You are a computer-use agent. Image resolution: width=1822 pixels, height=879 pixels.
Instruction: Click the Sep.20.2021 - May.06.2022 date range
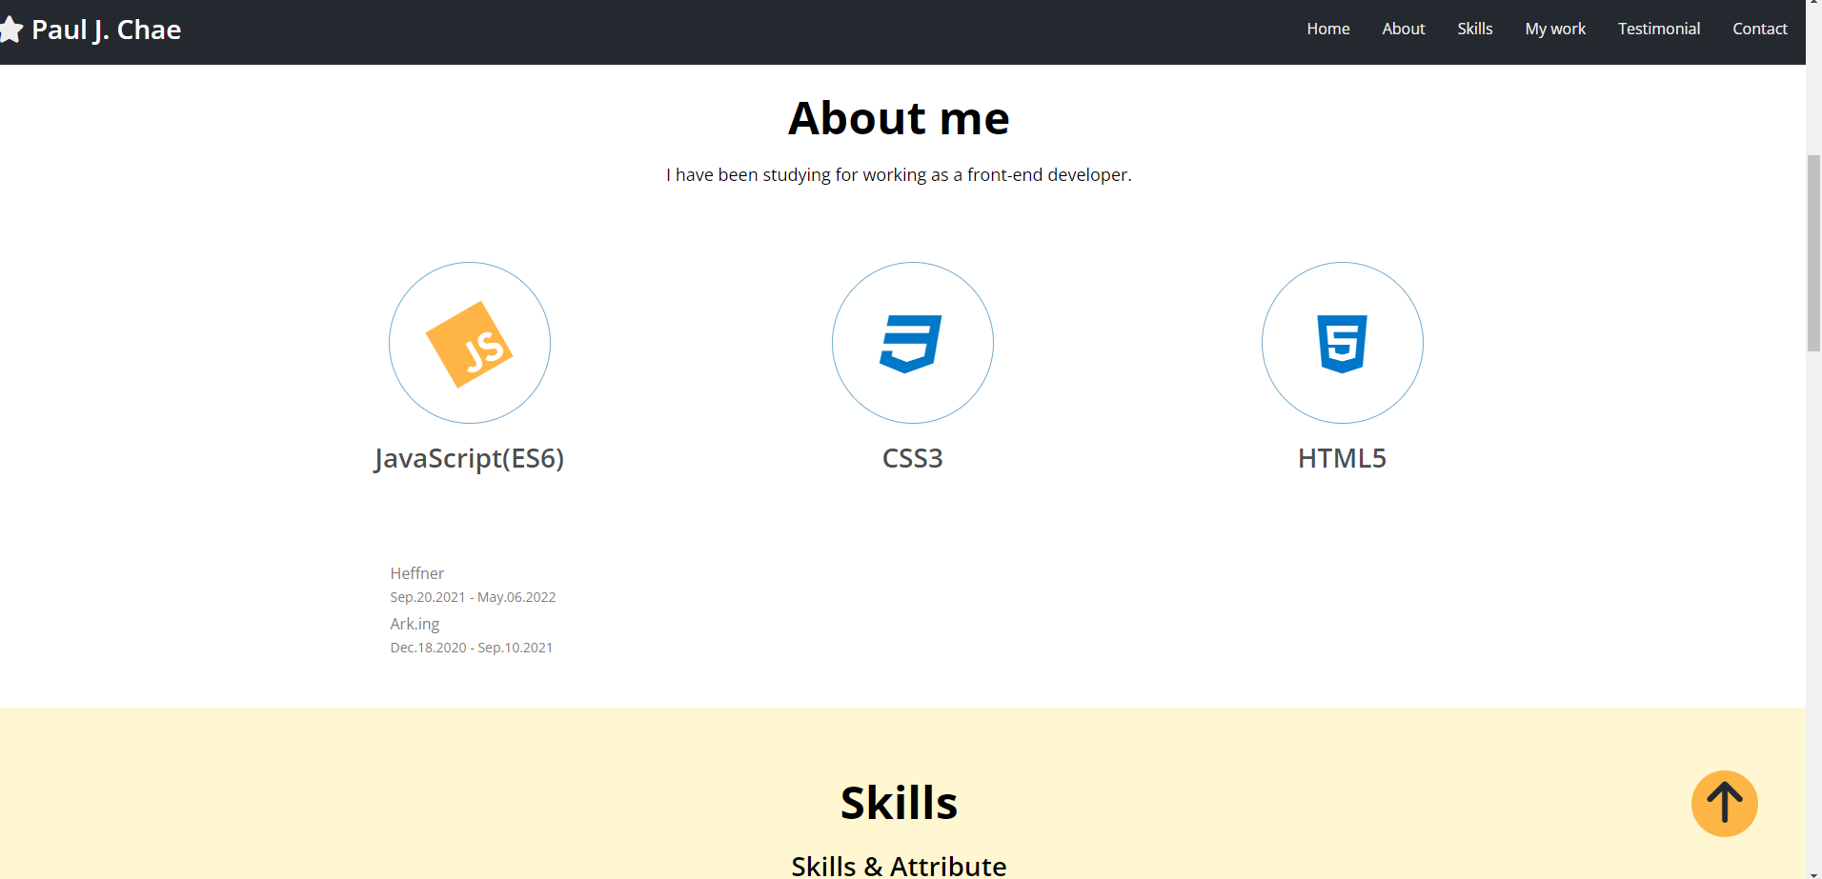[x=473, y=597]
